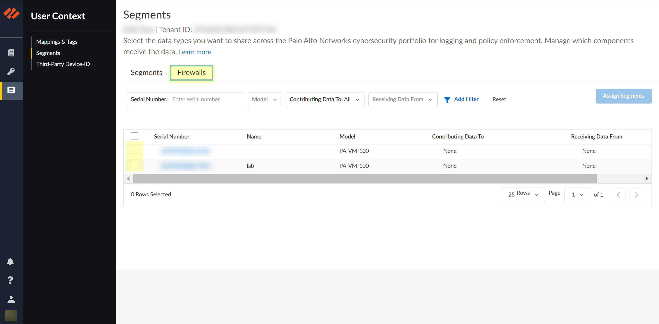The image size is (659, 324).
Task: Open Contributing Data To dropdown
Action: (325, 99)
